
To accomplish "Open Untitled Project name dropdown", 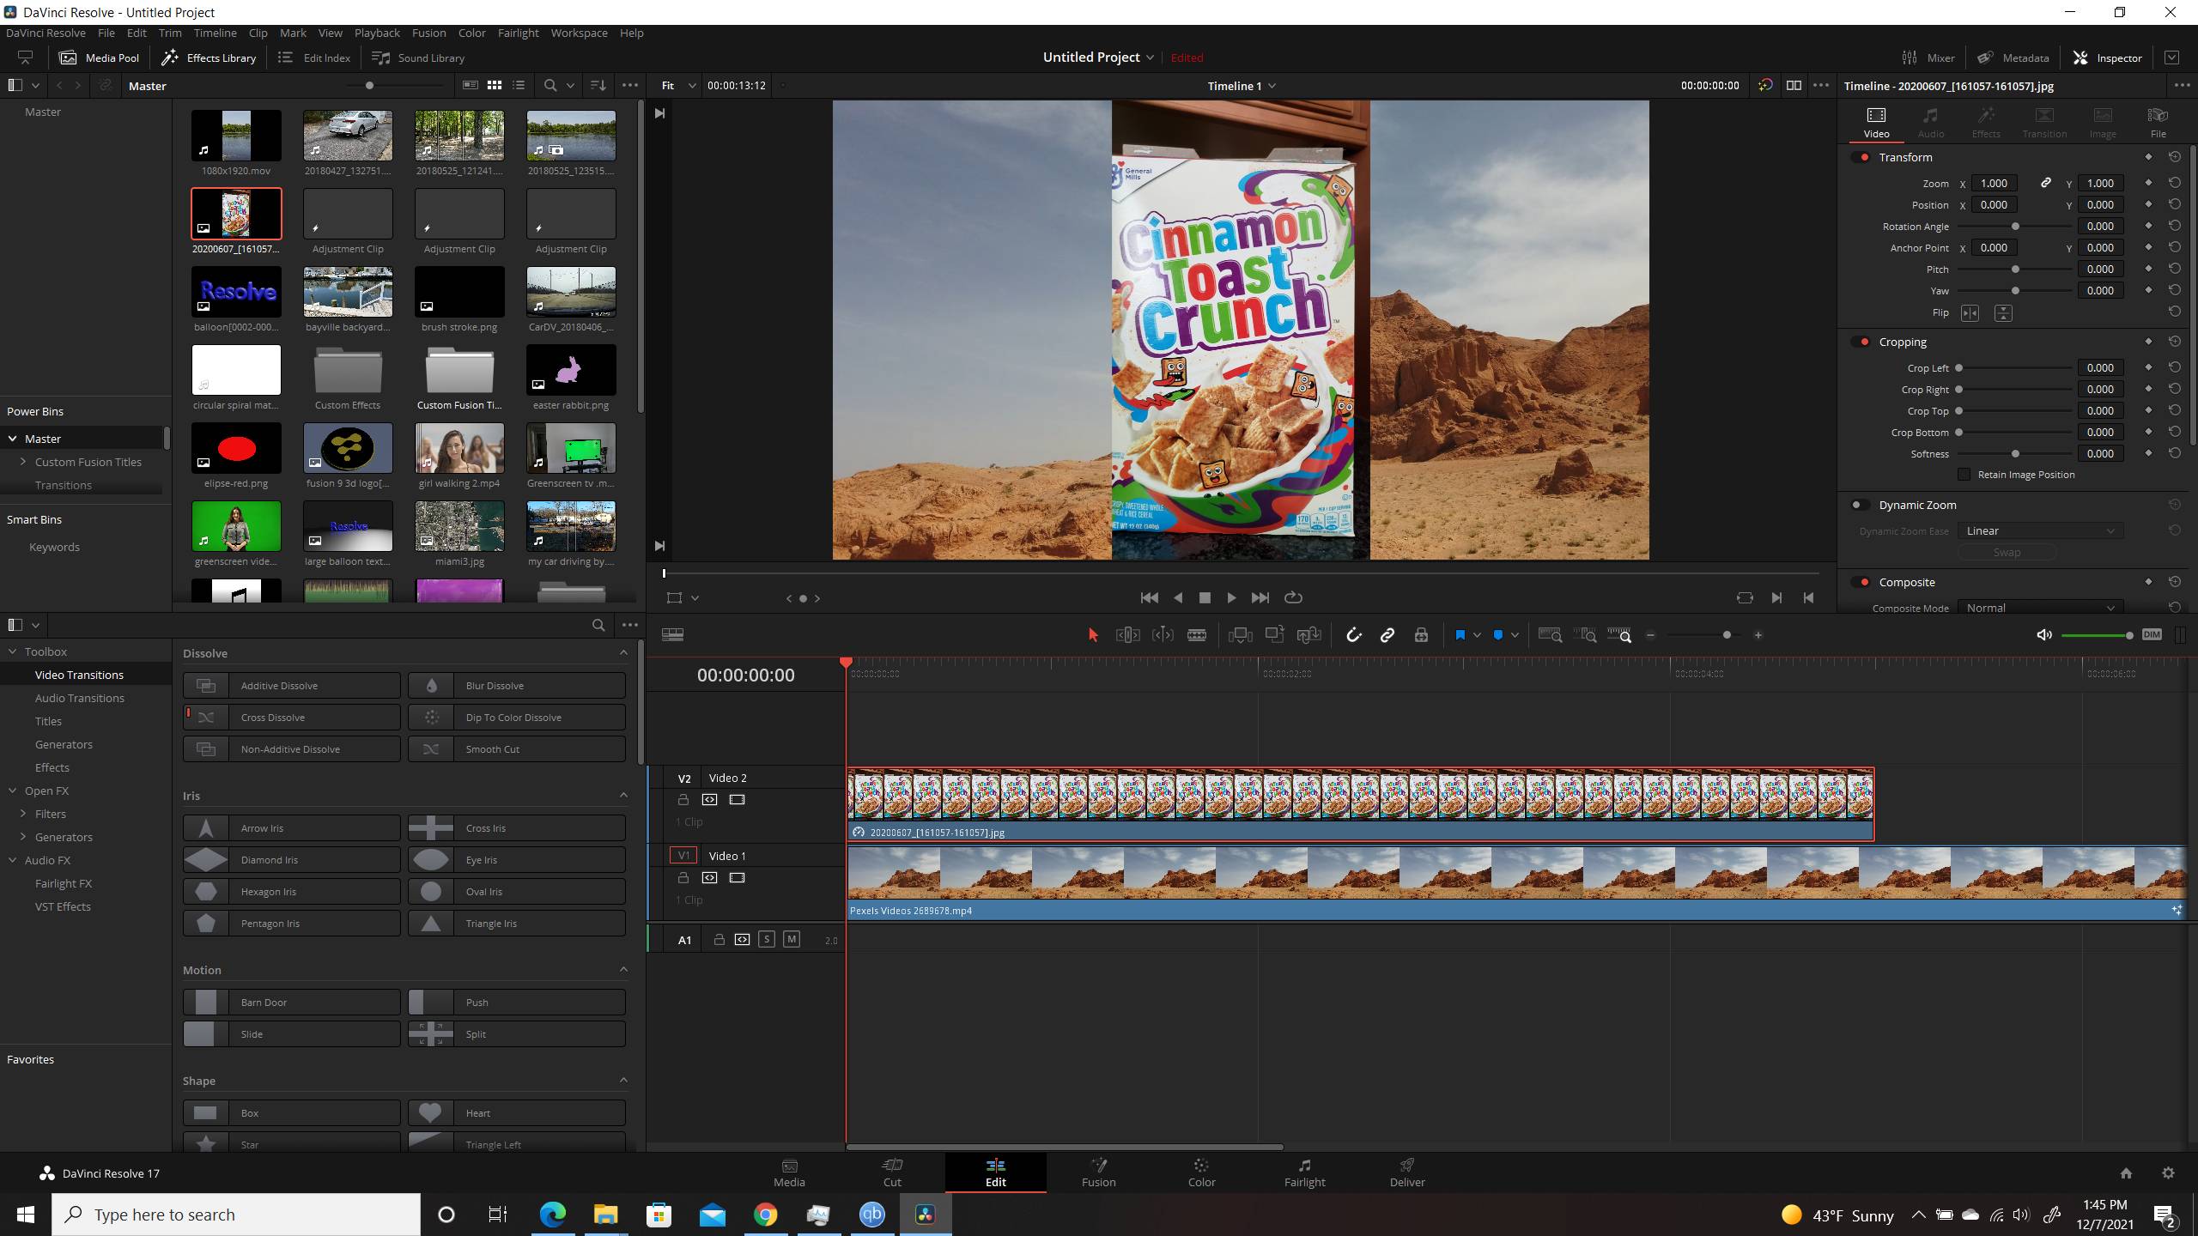I will (x=1099, y=58).
